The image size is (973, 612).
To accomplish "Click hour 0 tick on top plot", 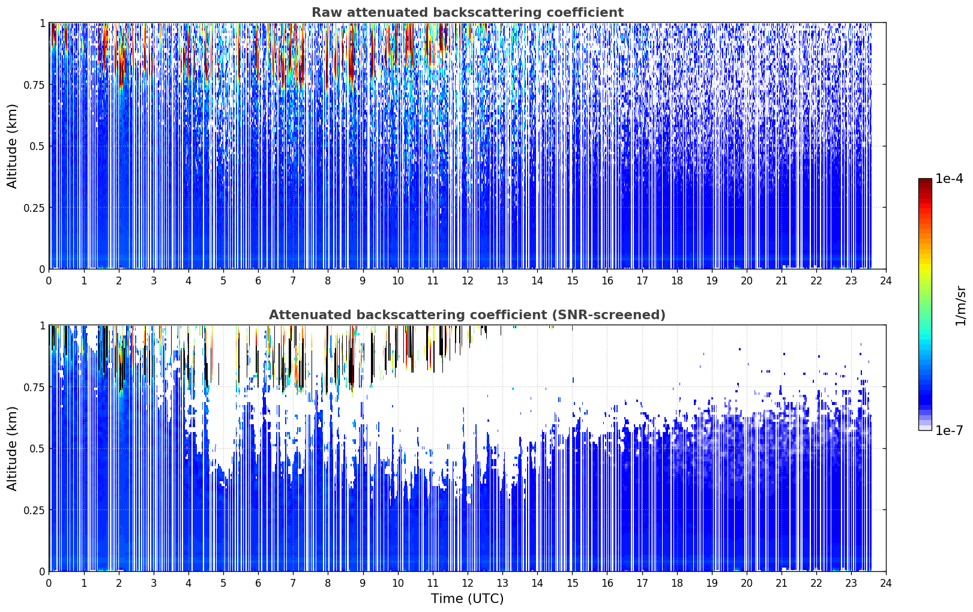I will (49, 281).
